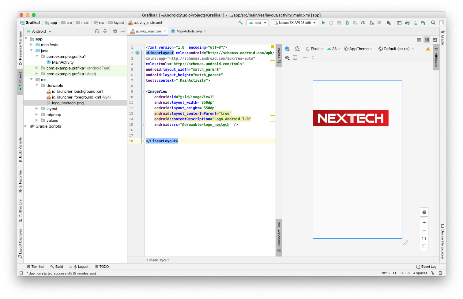Click the Make Project hammer icon
This screenshot has height=299, width=463.
(x=240, y=23)
